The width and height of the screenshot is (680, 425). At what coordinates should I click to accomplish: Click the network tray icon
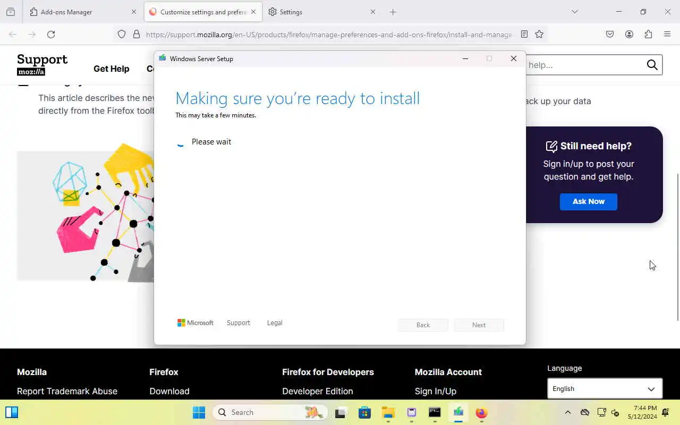click(x=601, y=412)
